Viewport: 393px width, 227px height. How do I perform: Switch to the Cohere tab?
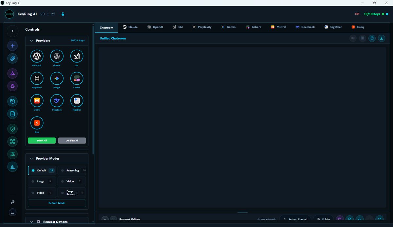pos(254,27)
